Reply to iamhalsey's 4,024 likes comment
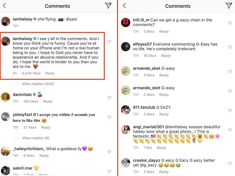 (50, 73)
